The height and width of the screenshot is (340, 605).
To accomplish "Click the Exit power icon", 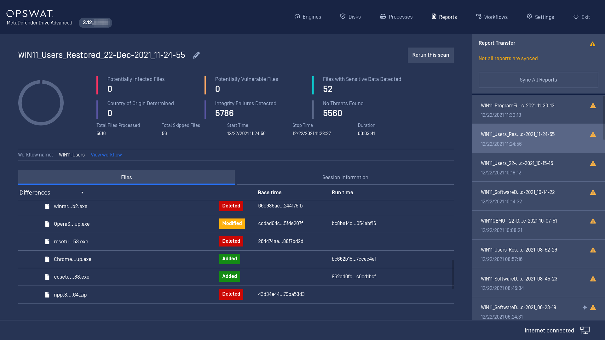I will (576, 16).
